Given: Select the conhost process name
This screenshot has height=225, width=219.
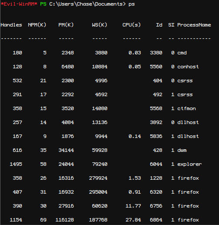Looking at the screenshot, I should pos(188,67).
